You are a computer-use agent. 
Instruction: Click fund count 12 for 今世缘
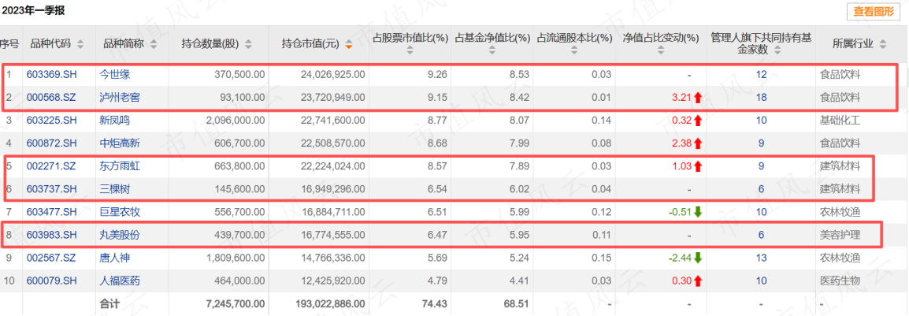[x=761, y=74]
